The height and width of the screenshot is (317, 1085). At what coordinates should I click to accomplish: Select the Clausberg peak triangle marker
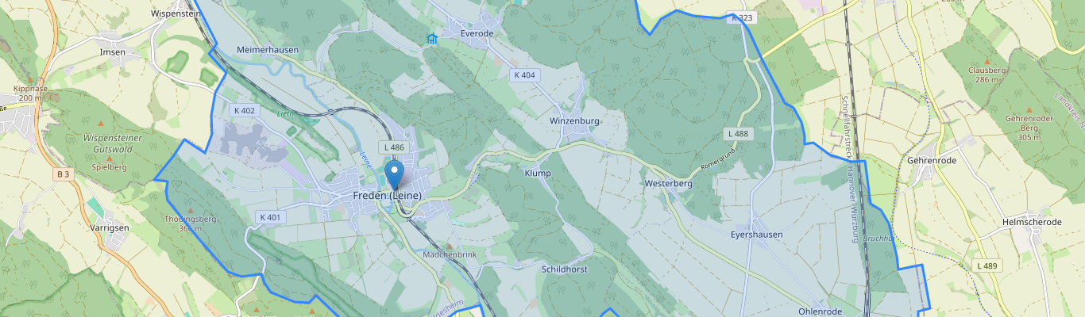pyautogui.click(x=987, y=61)
